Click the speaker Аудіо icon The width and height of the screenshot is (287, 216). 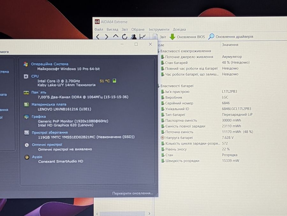[x=27, y=157]
